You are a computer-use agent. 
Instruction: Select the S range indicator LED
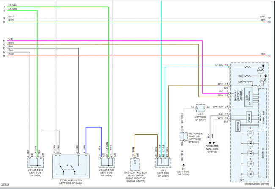(250, 133)
